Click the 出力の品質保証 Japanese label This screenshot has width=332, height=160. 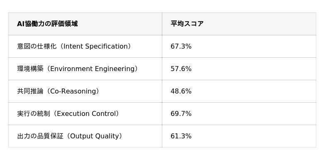[x=40, y=136]
